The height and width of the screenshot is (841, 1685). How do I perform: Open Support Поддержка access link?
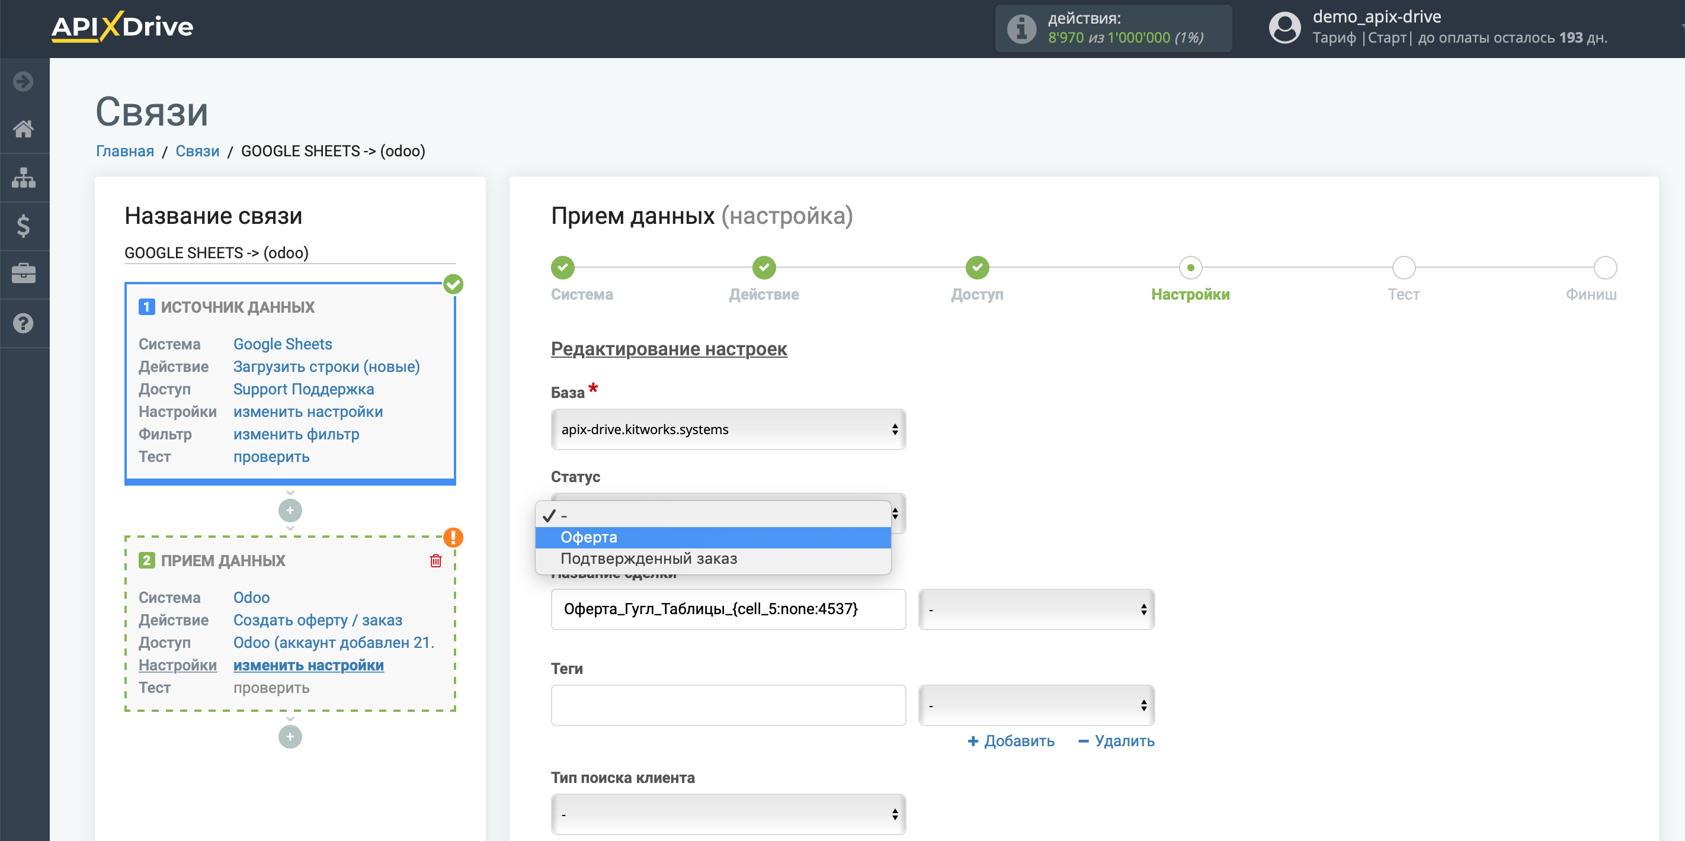coord(303,389)
